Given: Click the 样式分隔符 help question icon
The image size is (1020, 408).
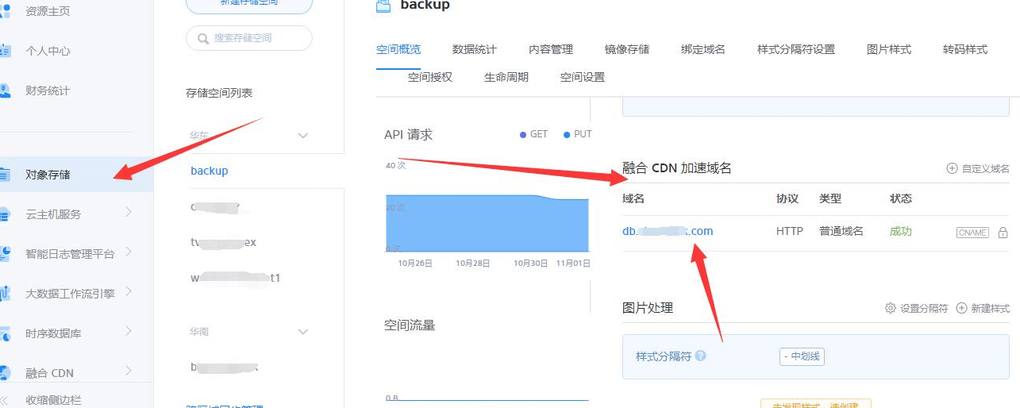Looking at the screenshot, I should [x=700, y=356].
